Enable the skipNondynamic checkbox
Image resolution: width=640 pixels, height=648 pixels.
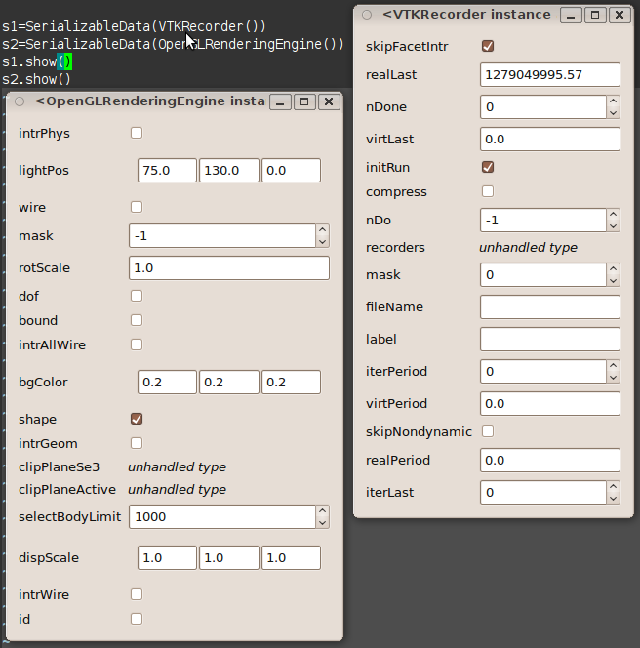click(488, 431)
